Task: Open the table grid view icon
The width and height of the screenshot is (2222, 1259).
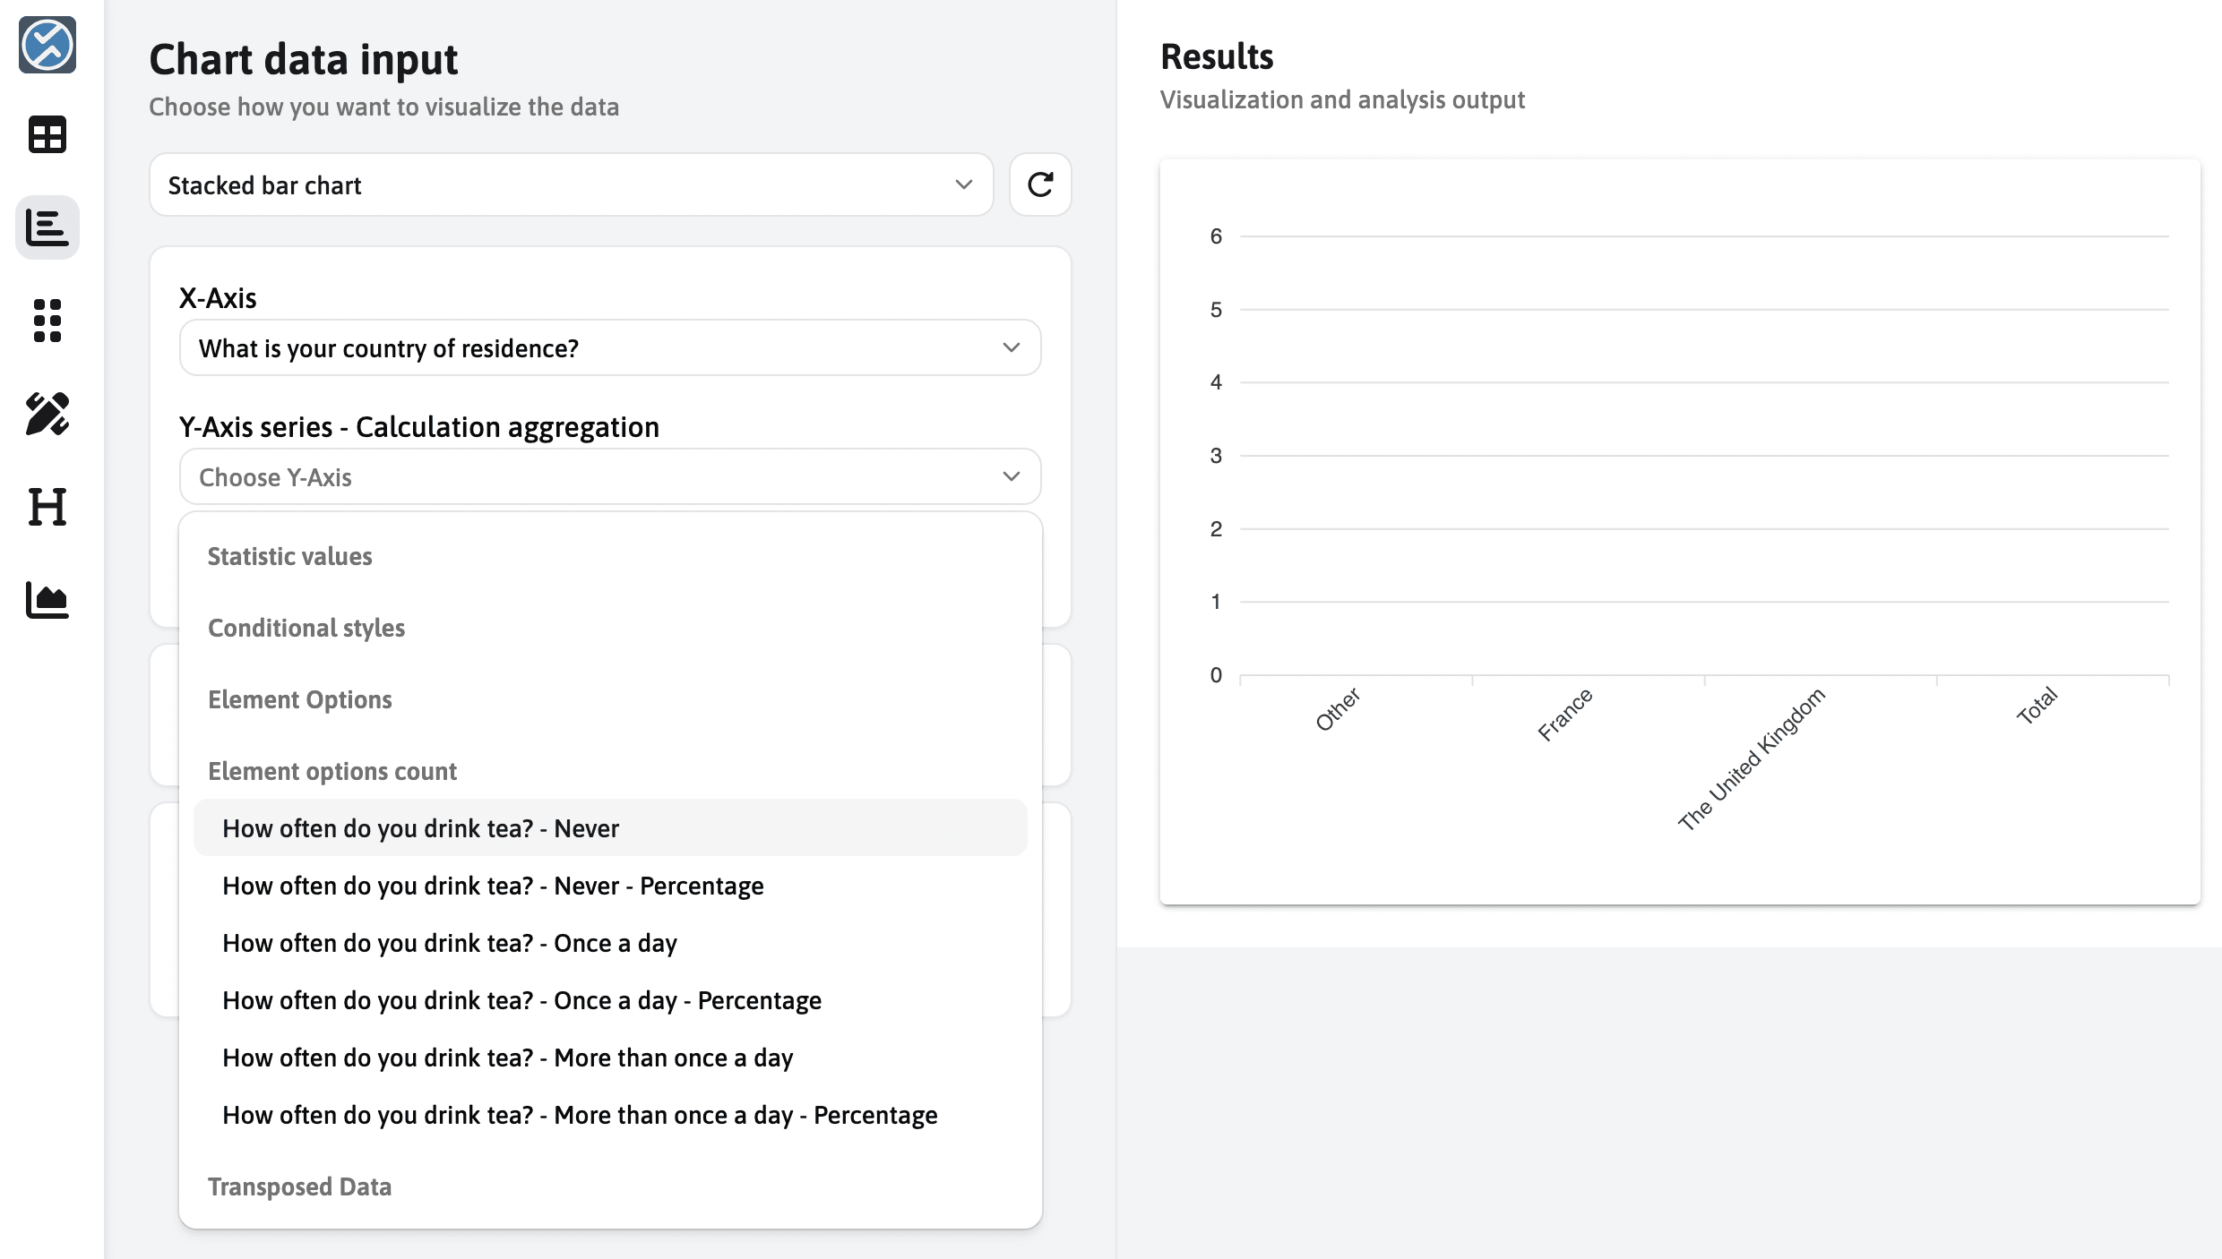Action: (x=47, y=135)
